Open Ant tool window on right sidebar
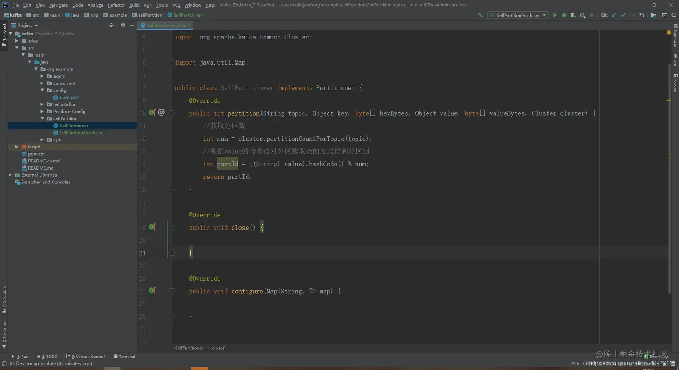This screenshot has width=679, height=370. [675, 60]
